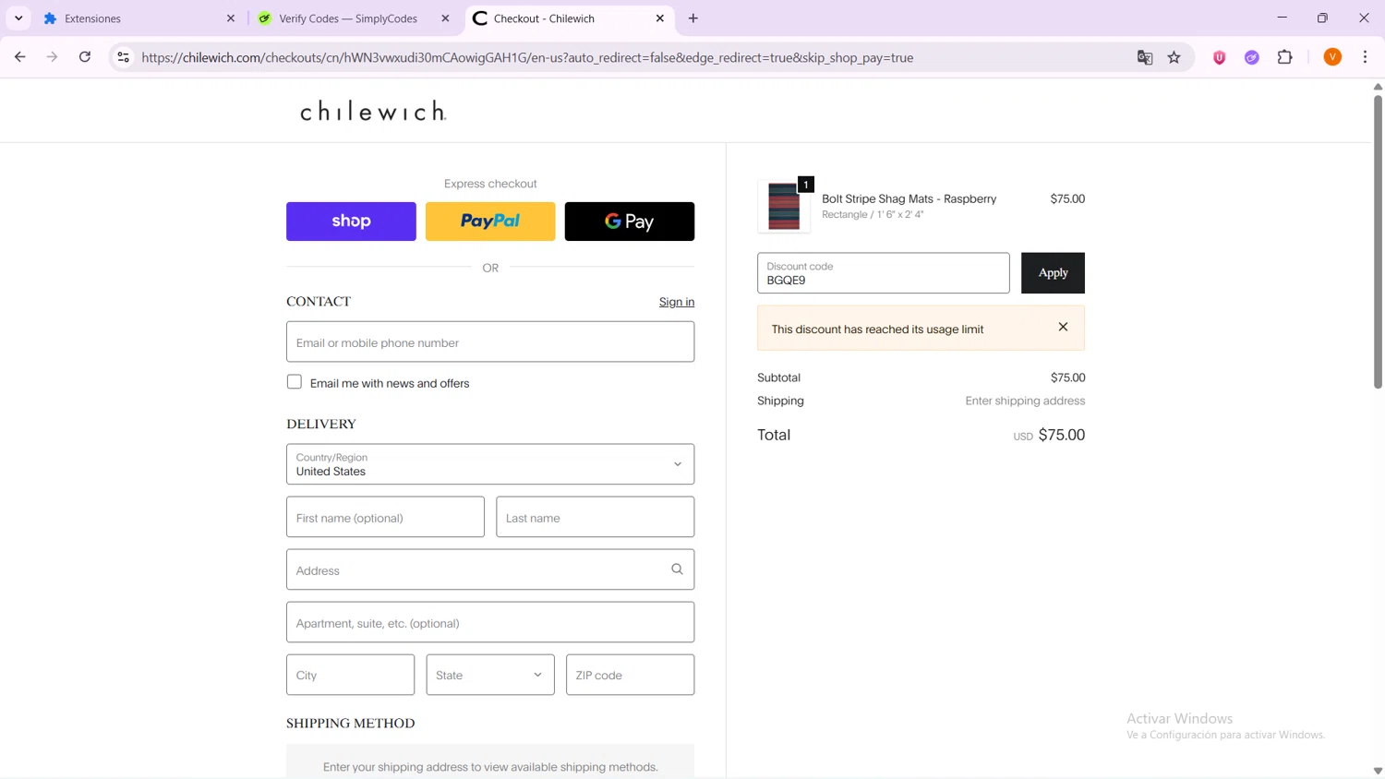Check Email me with news and offers

(x=295, y=382)
